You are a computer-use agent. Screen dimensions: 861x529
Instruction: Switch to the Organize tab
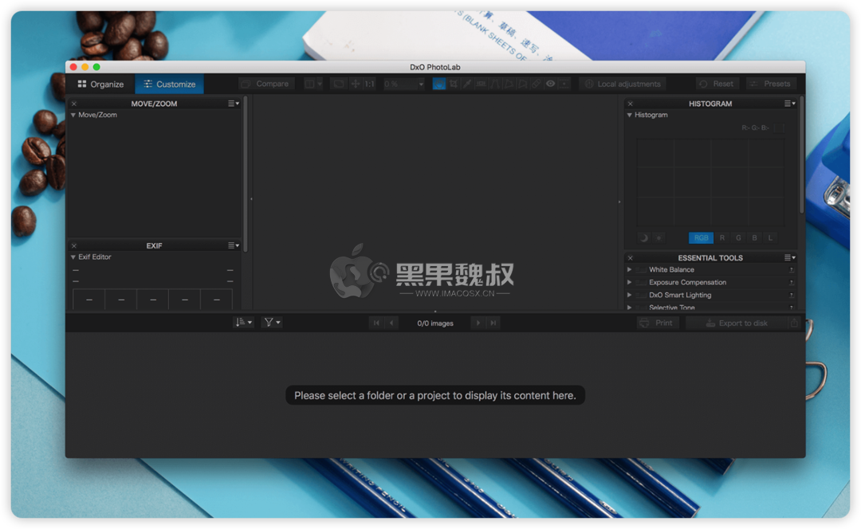tap(100, 83)
